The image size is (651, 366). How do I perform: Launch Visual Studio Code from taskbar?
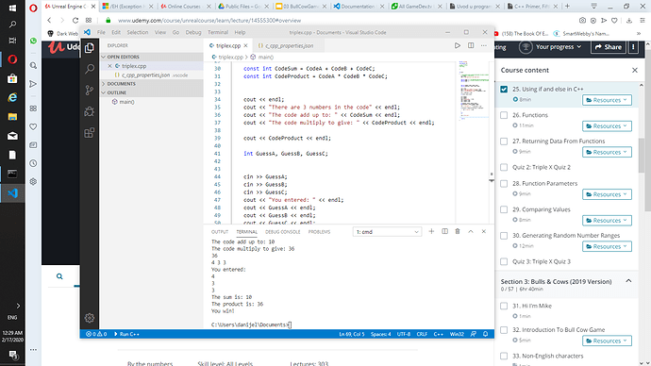12,193
